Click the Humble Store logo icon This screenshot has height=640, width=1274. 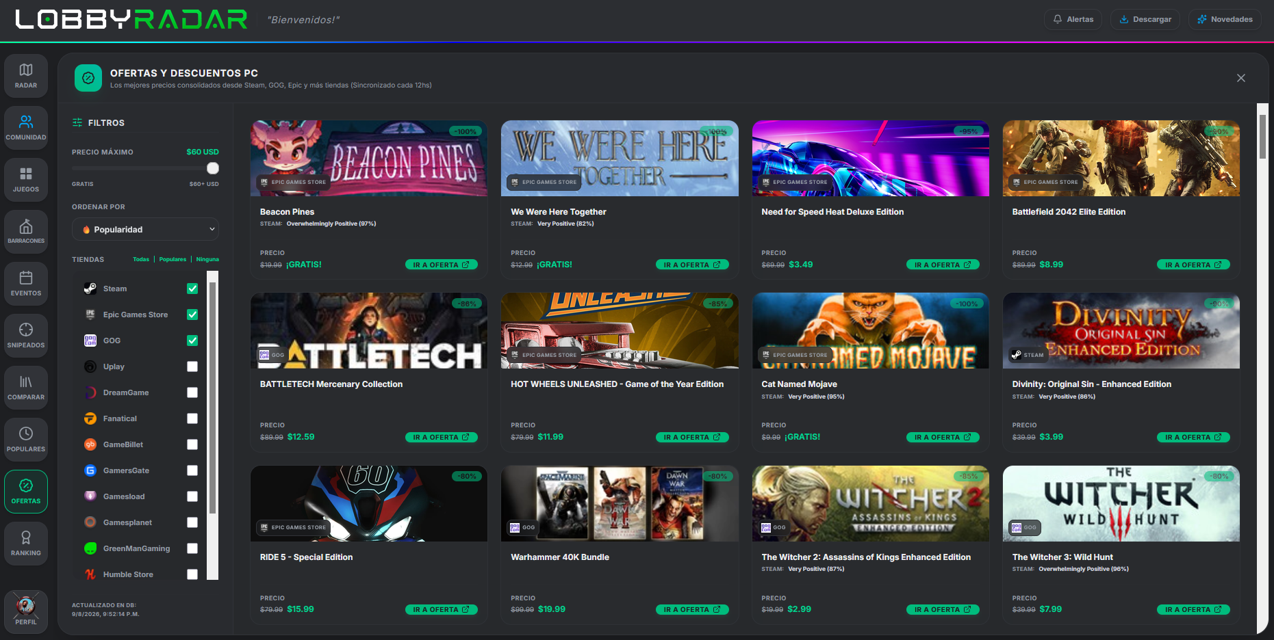[x=90, y=574]
